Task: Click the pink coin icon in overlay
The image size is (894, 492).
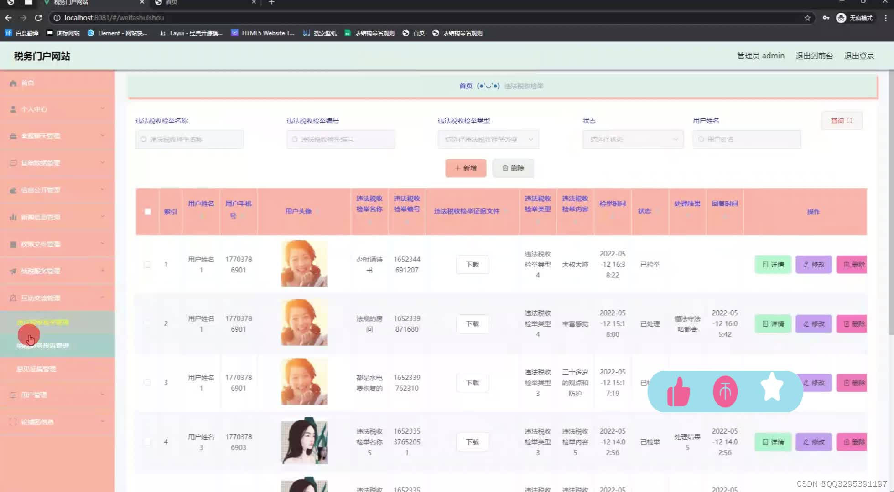Action: (725, 391)
